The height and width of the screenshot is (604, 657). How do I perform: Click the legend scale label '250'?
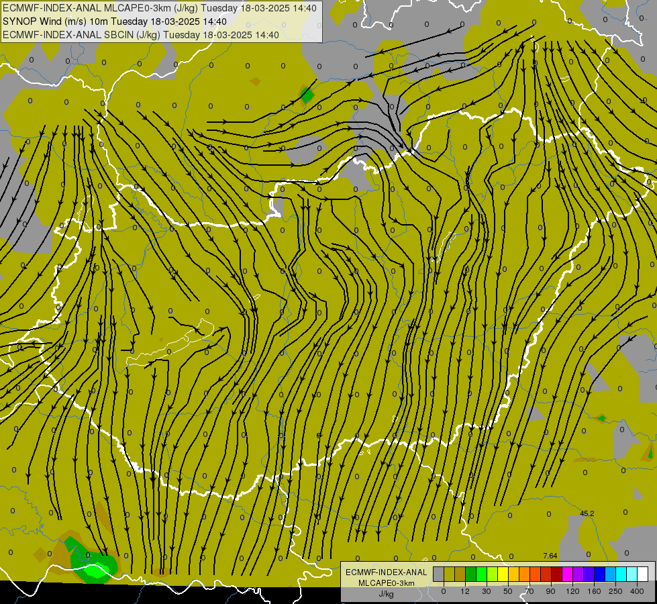(615, 591)
